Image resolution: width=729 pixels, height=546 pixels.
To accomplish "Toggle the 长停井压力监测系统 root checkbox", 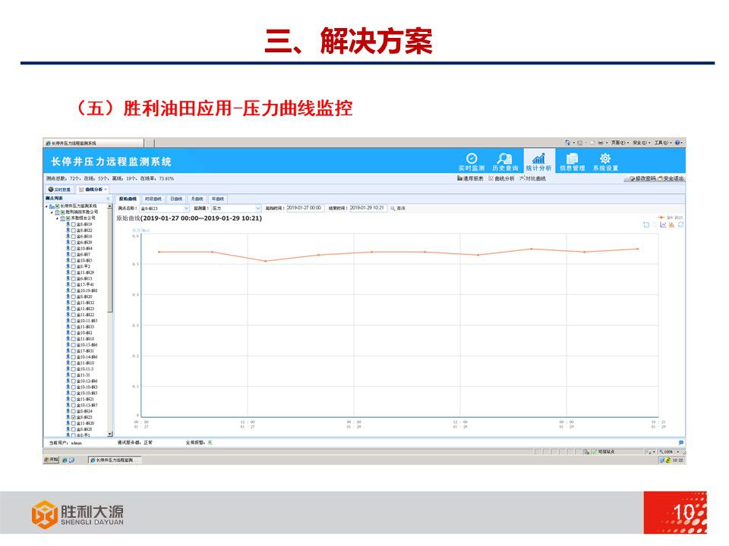I will click(58, 206).
